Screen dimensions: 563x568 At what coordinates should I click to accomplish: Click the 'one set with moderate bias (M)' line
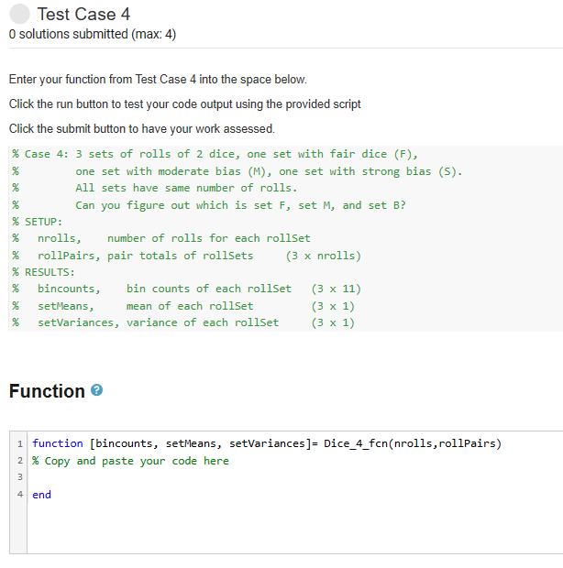pos(237,171)
